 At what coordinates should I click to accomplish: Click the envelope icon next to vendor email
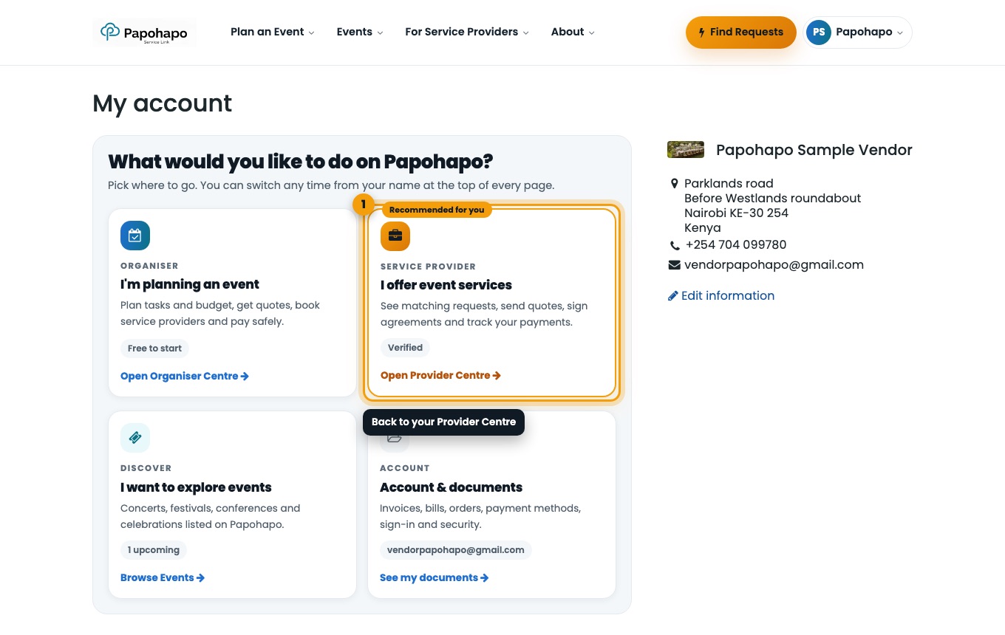click(674, 265)
